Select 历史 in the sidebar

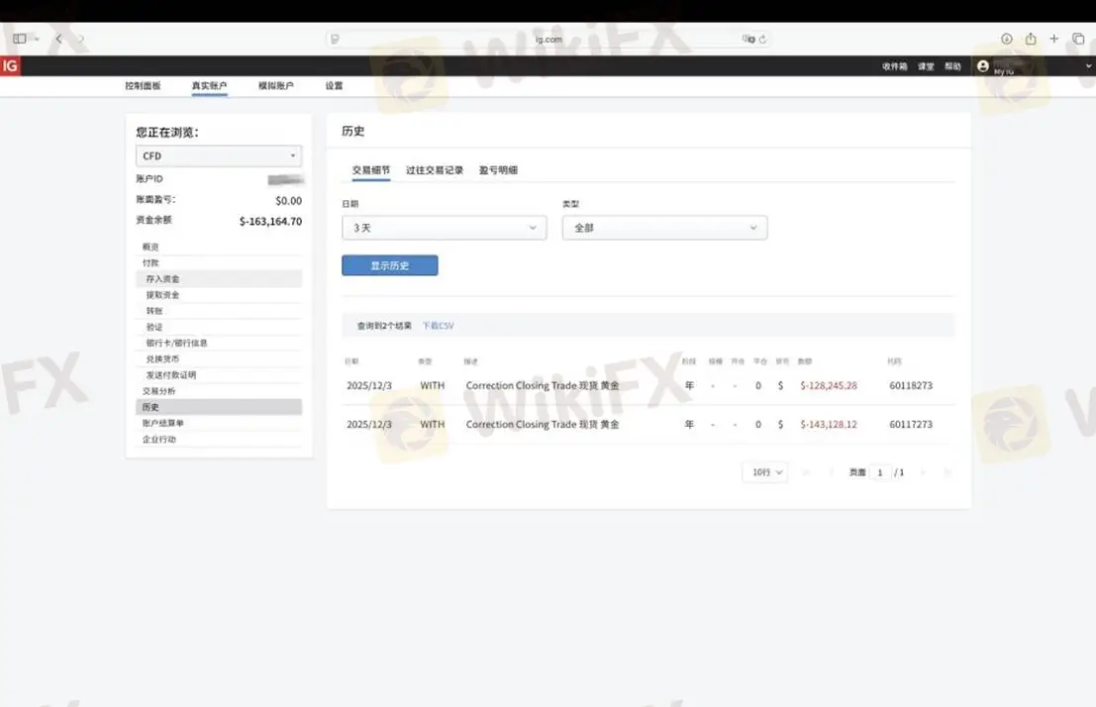tap(219, 407)
